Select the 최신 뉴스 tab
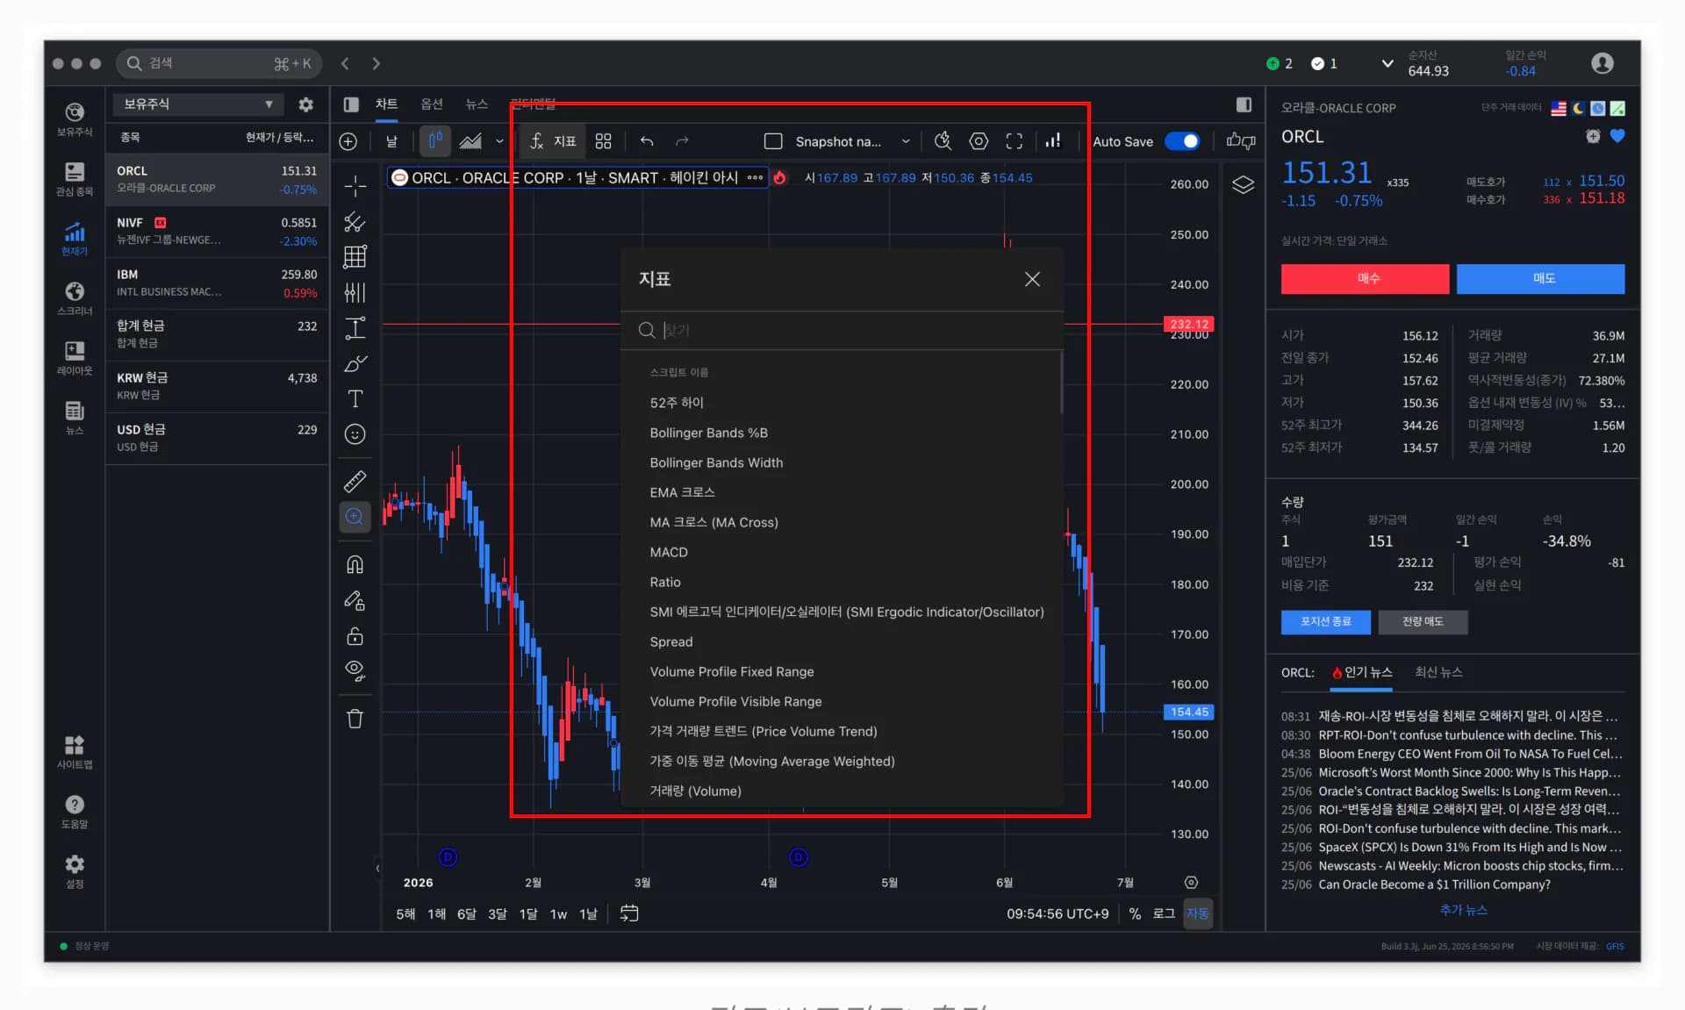Image resolution: width=1685 pixels, height=1010 pixels. (x=1438, y=672)
